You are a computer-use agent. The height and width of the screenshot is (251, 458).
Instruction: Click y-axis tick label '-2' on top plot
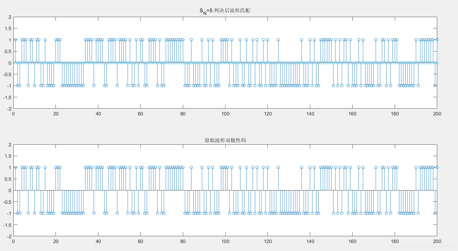9,109
